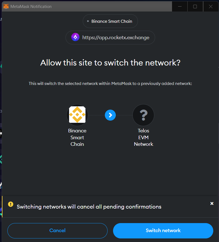219x242 pixels.
Task: Click the gray status dot beside Binance Smart Chain
Action: pyautogui.click(x=88, y=21)
